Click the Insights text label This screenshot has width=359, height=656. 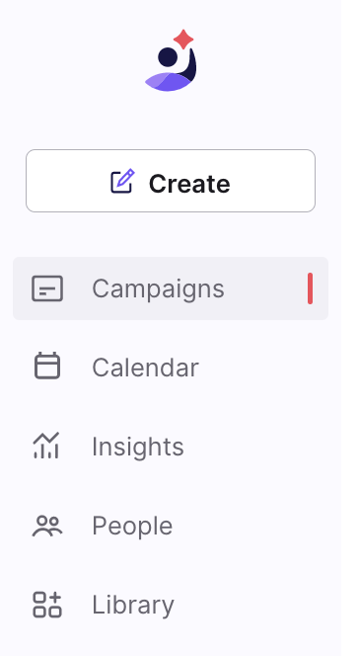click(x=138, y=448)
